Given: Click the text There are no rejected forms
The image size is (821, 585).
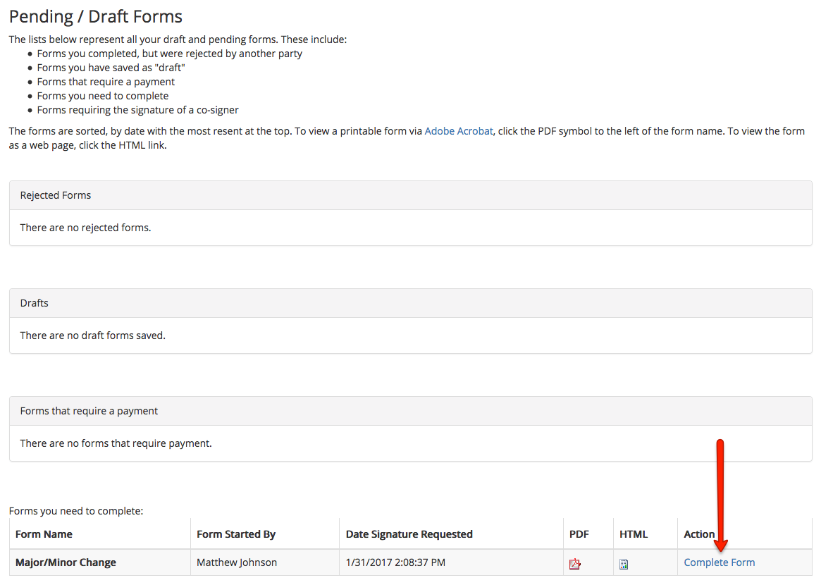Looking at the screenshot, I should coord(85,228).
